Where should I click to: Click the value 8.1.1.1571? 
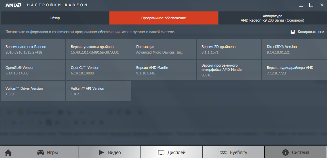pyautogui.click(x=210, y=52)
